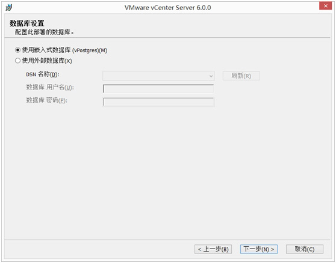Focus the 数据库 密码 password field
336x263 pixels.
coord(158,102)
